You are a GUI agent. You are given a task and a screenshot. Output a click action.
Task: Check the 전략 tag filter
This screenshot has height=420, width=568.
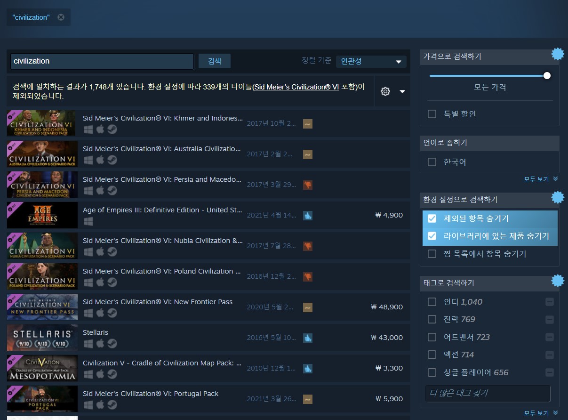[432, 319]
